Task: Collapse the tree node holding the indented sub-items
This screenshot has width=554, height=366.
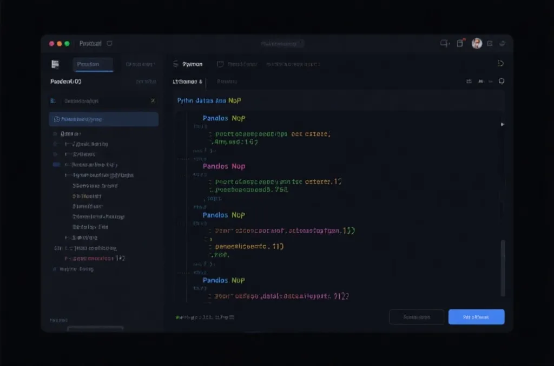Action: (100, 175)
